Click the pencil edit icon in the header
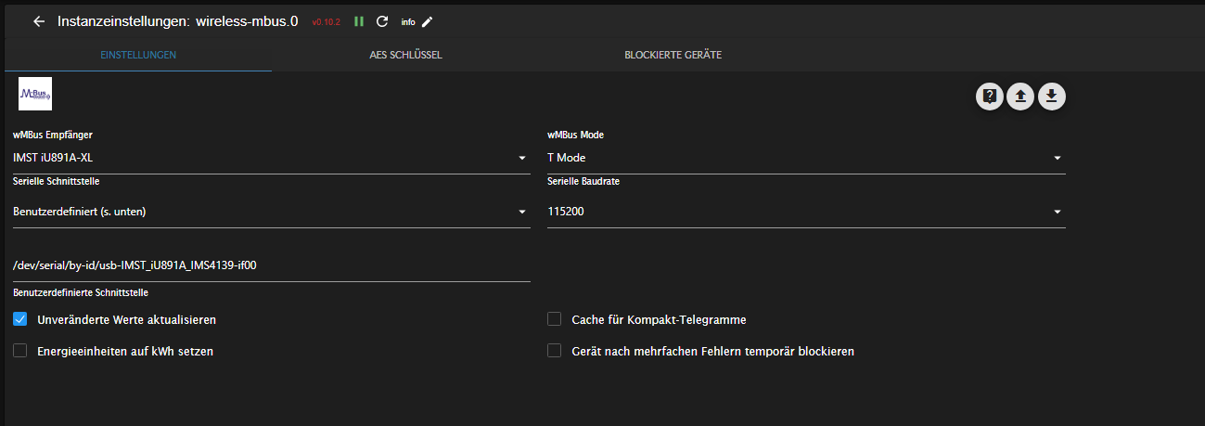1205x426 pixels. (428, 21)
